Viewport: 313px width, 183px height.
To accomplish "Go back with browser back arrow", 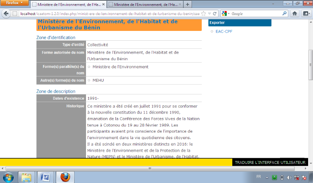I will (6, 13).
